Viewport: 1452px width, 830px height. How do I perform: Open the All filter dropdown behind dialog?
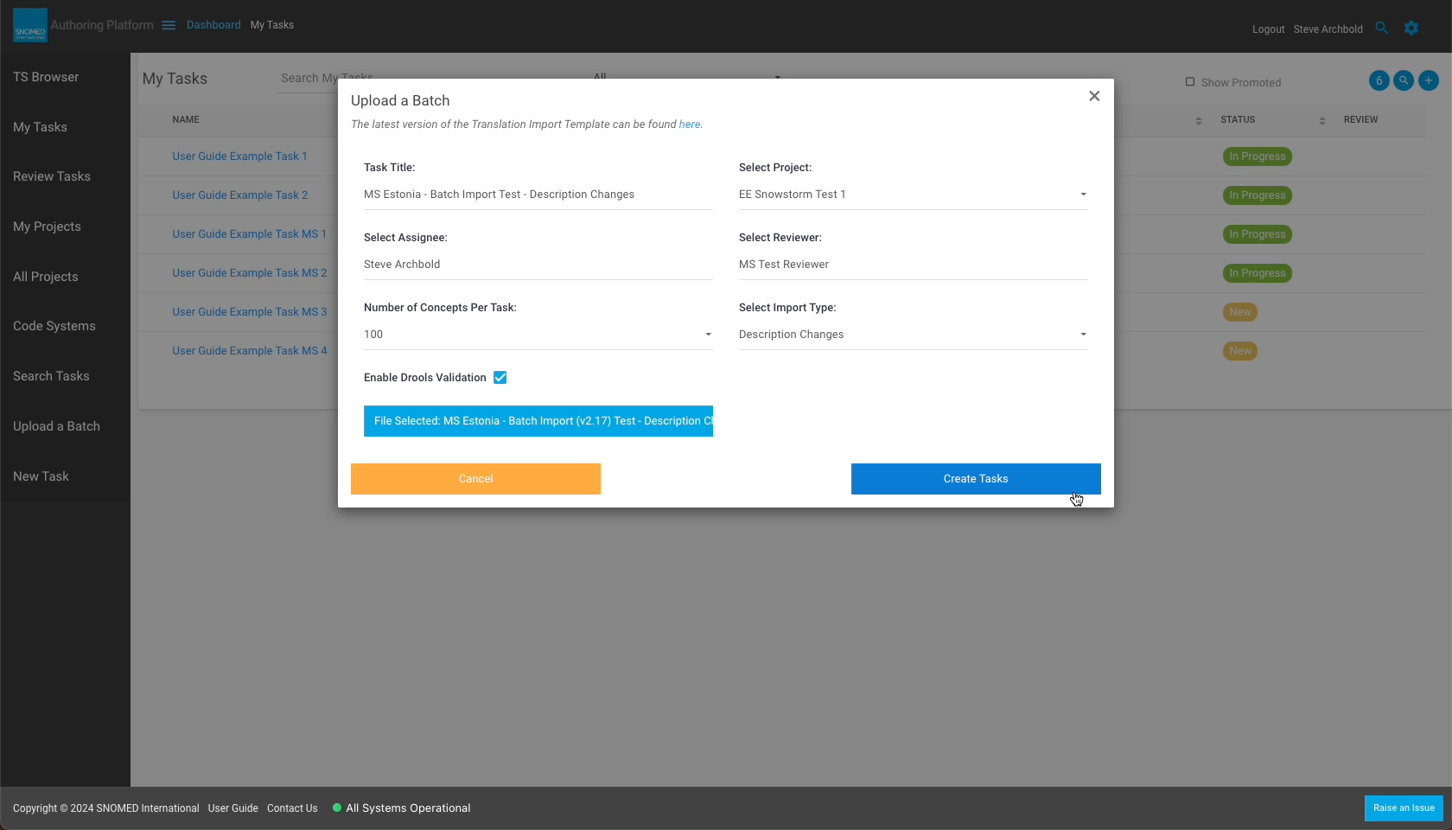(x=687, y=77)
